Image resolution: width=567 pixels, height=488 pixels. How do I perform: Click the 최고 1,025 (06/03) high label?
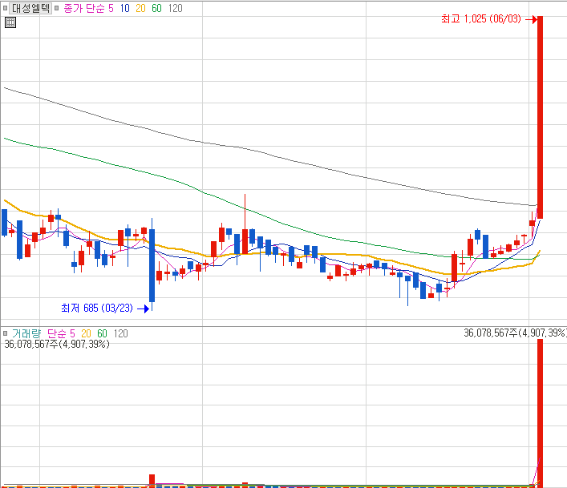pyautogui.click(x=481, y=18)
